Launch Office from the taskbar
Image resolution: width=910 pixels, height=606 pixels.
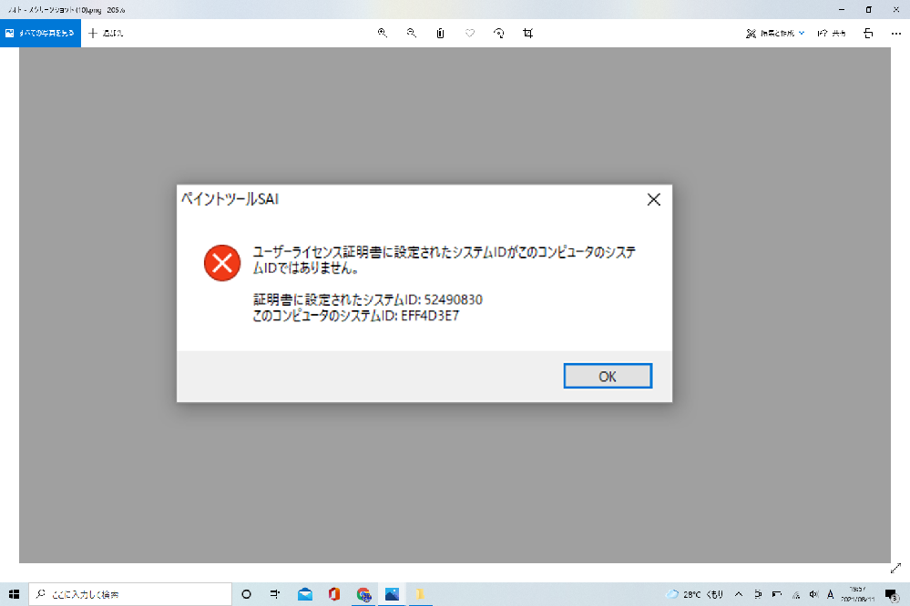point(333,594)
